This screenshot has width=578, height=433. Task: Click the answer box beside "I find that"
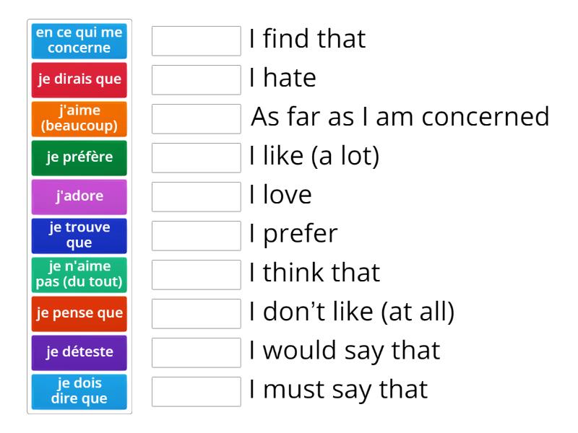tap(196, 41)
